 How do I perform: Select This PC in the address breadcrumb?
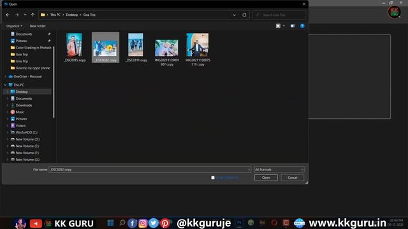tap(55, 15)
